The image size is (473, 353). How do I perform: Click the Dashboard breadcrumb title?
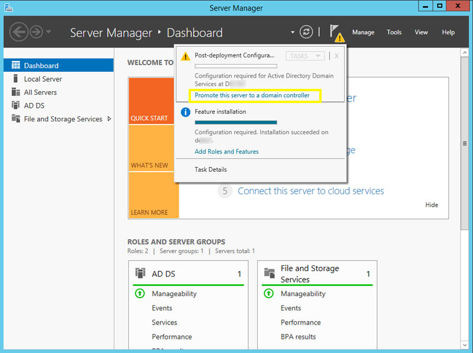pyautogui.click(x=195, y=33)
